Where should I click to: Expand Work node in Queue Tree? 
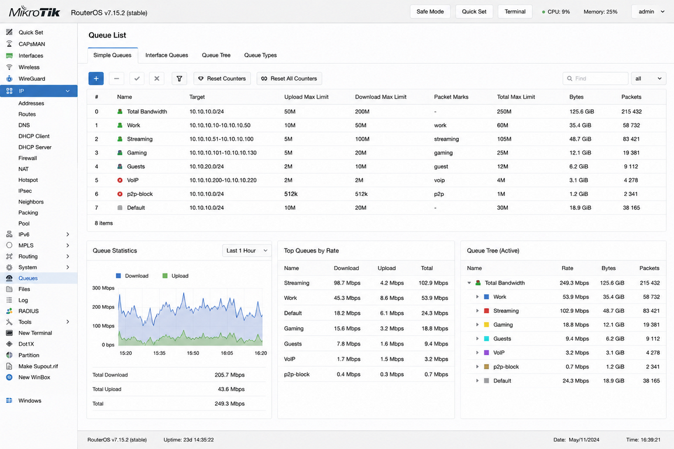tap(477, 297)
